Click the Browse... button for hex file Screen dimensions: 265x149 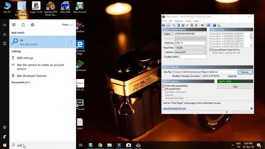pos(246,72)
